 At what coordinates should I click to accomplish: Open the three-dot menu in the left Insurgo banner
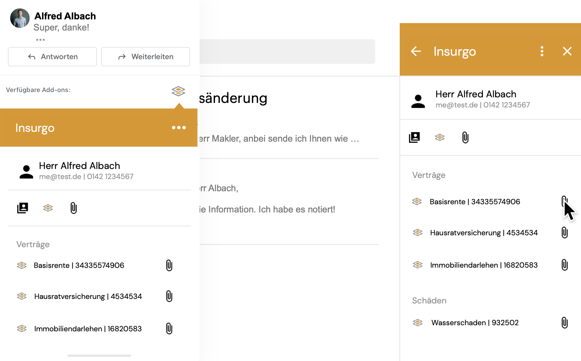point(179,128)
